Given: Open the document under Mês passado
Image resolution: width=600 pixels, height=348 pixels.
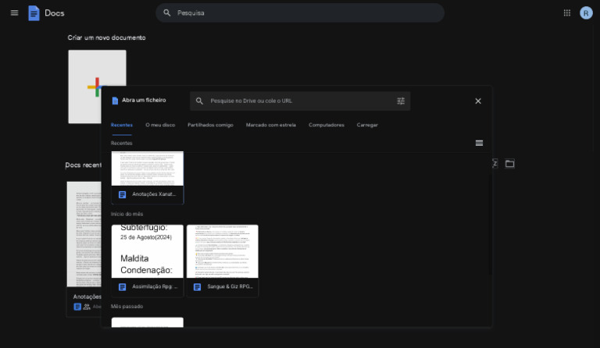Looking at the screenshot, I should tap(148, 322).
